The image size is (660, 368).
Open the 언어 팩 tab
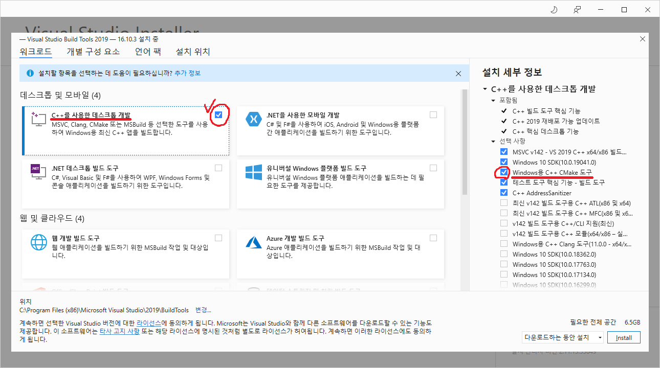click(x=148, y=52)
